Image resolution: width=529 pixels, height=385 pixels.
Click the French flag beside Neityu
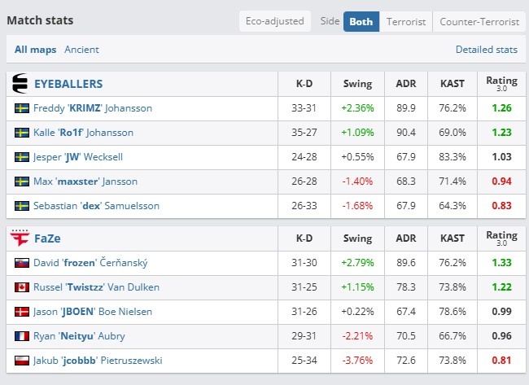(22, 336)
